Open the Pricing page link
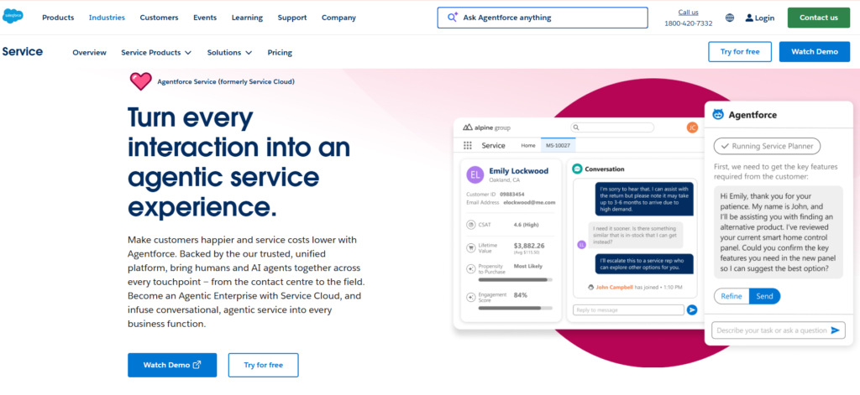 point(280,53)
